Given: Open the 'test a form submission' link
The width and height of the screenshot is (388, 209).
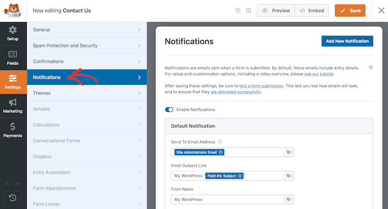Looking at the screenshot, I should [x=261, y=86].
